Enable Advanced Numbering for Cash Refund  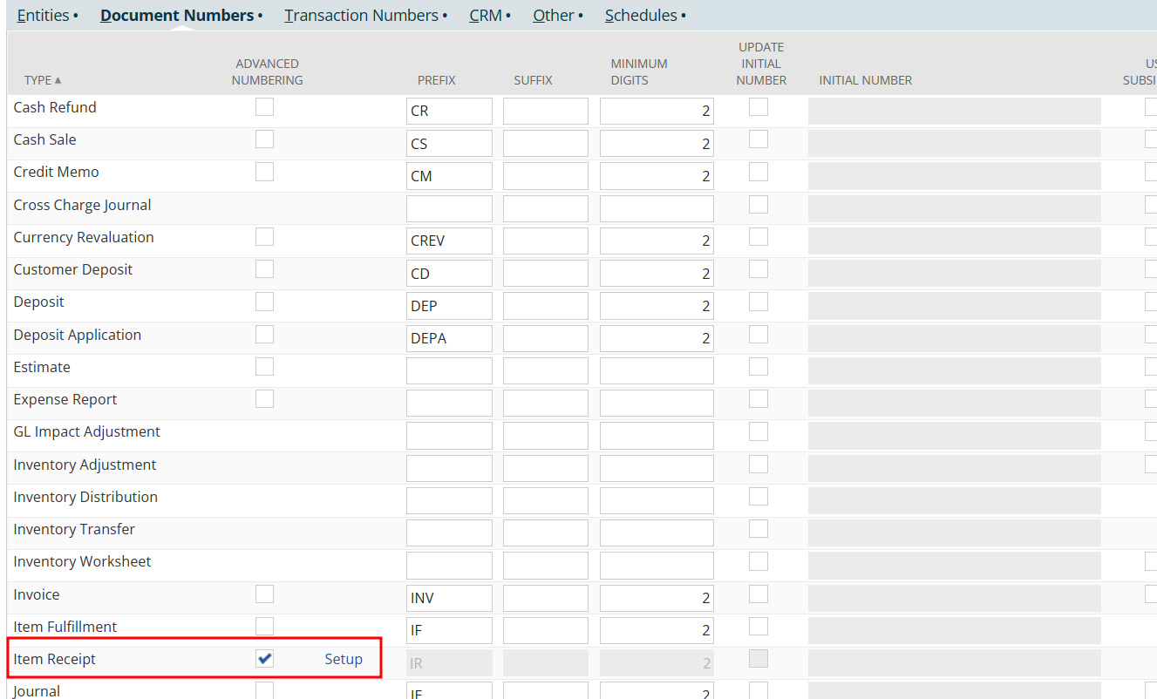pyautogui.click(x=264, y=107)
